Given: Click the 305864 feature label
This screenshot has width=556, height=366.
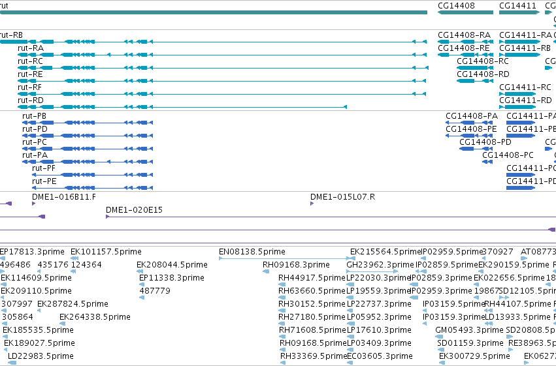Looking at the screenshot, I should pyautogui.click(x=18, y=317).
